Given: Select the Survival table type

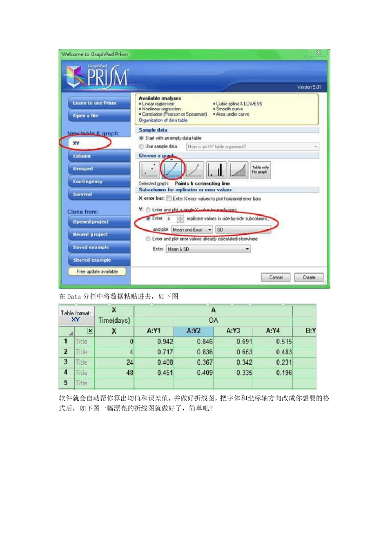Looking at the screenshot, I should (x=99, y=194).
